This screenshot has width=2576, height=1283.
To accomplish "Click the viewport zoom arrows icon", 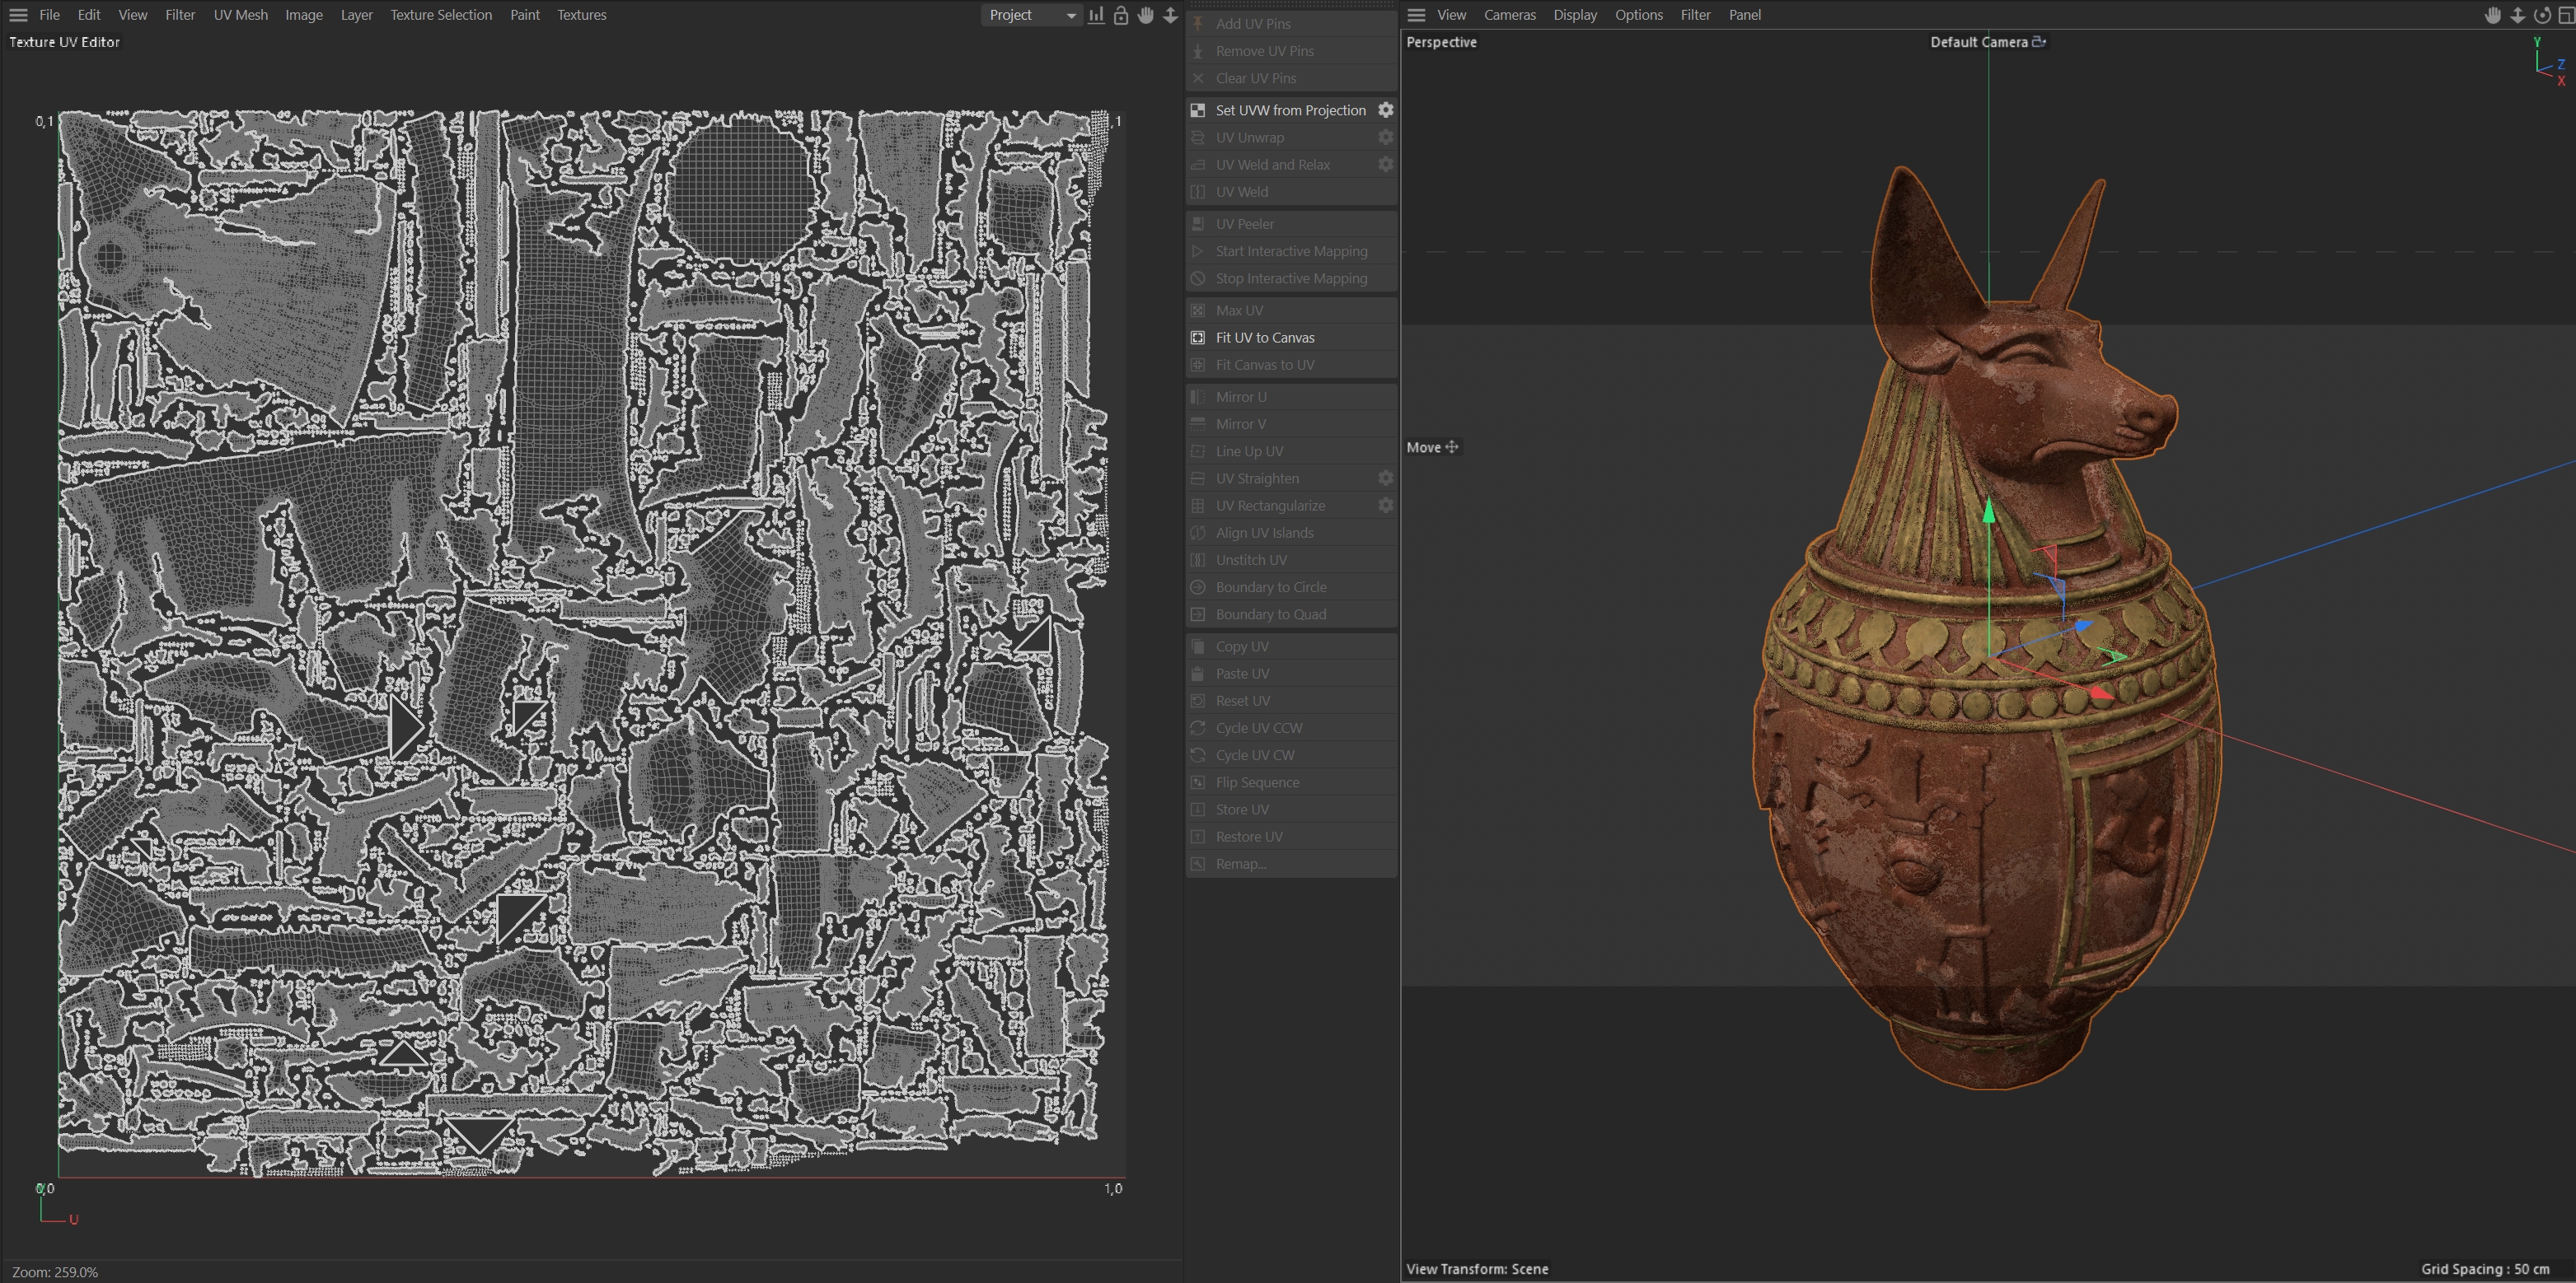I will pyautogui.click(x=2518, y=15).
